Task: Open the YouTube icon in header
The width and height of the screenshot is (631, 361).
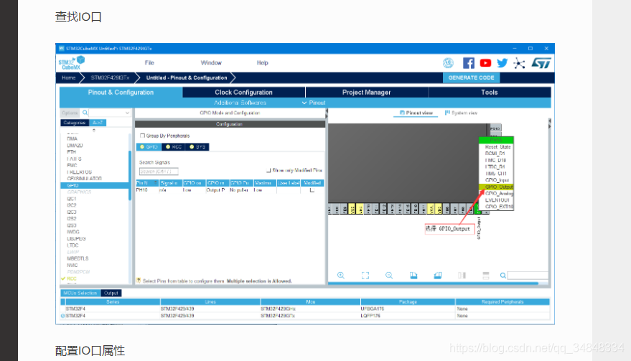Action: pyautogui.click(x=485, y=63)
